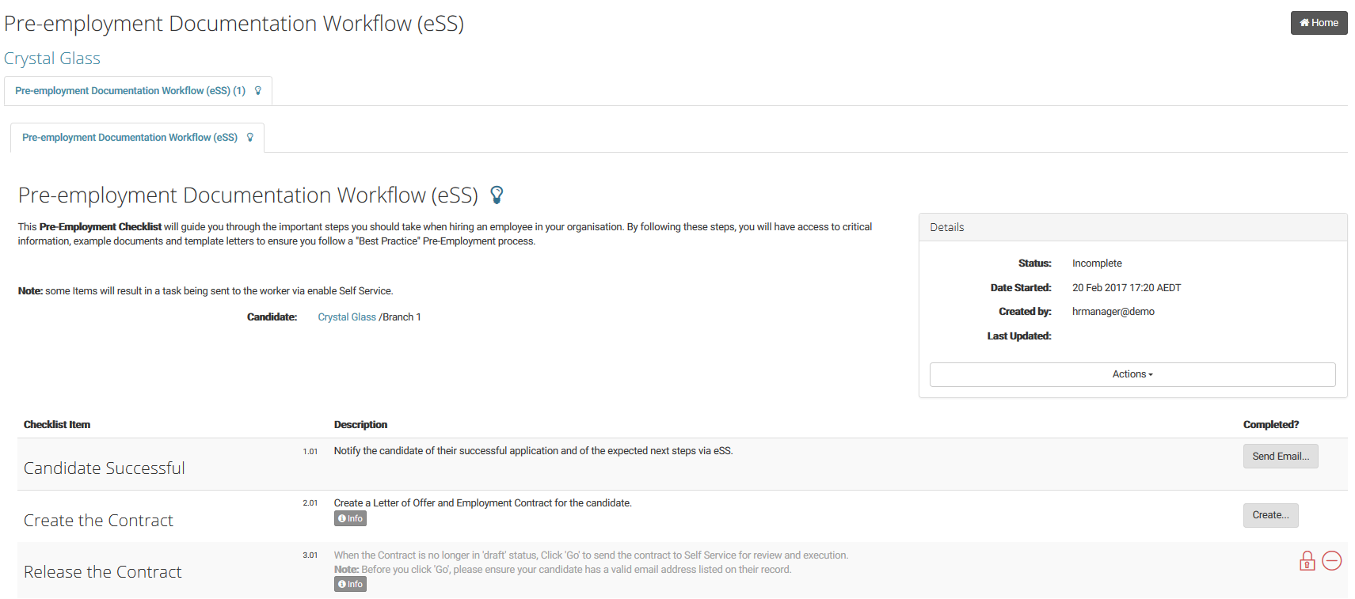Click the red padlock icon for Release the Contract
1355x599 pixels.
[x=1307, y=561]
